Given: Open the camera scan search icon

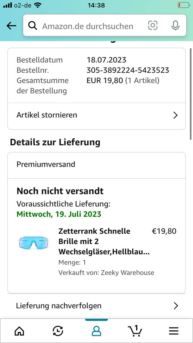Looking at the screenshot, I should coord(153,25).
